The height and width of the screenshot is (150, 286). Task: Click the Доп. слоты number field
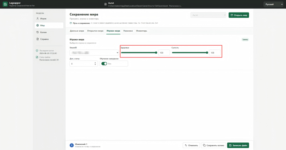84,64
